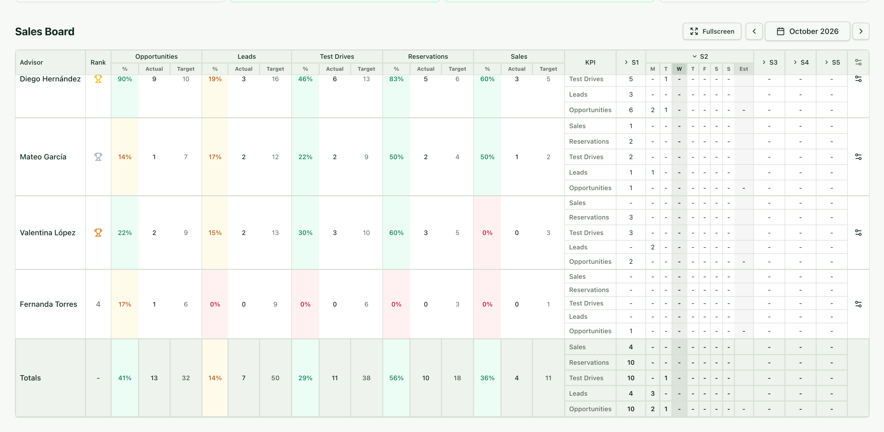The image size is (884, 432).
Task: Click Valentina López's 60% reservations cell
Action: (x=396, y=233)
